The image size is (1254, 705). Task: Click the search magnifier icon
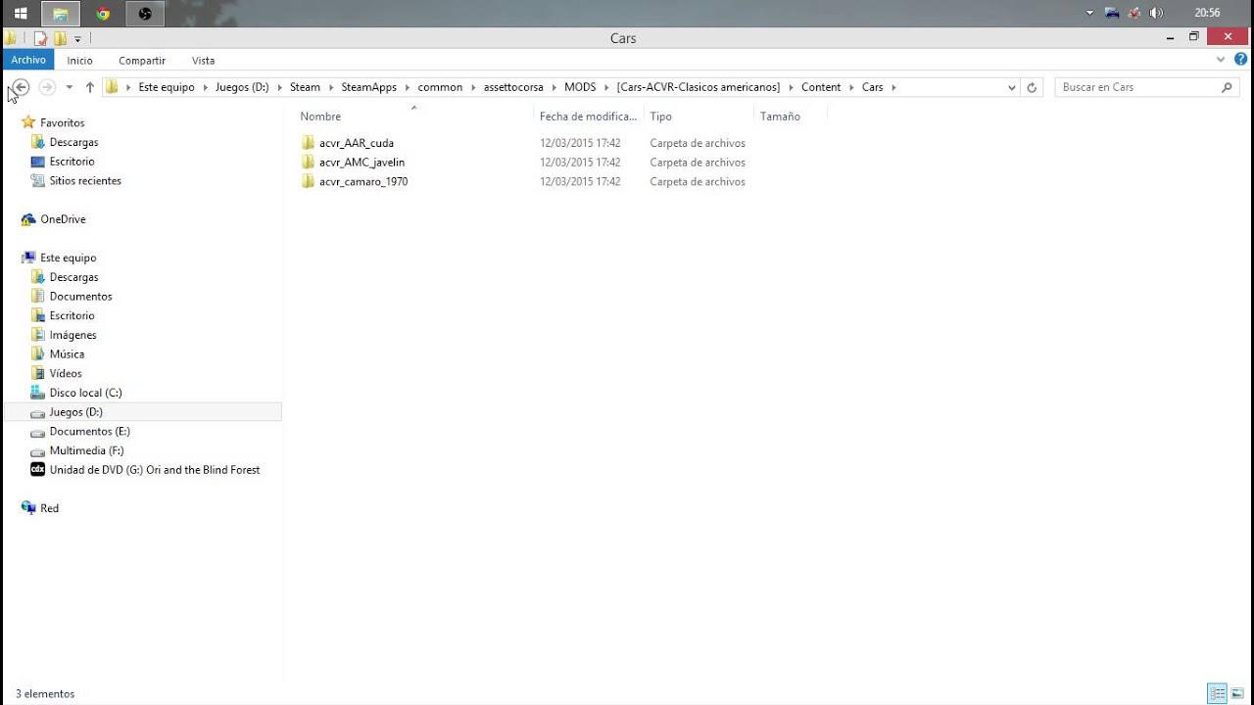[1227, 87]
